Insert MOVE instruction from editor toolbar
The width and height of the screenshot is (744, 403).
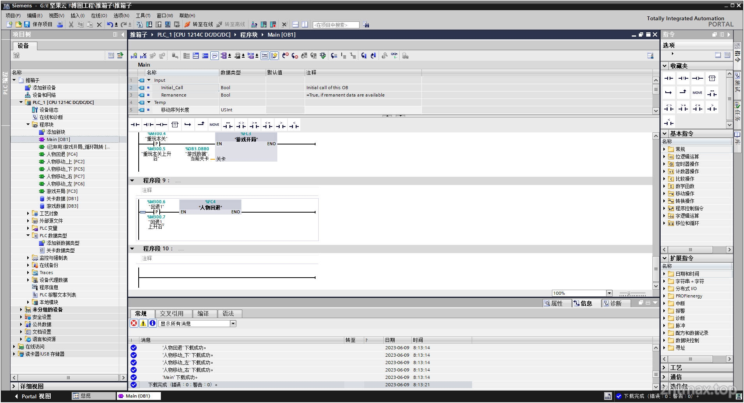[x=214, y=125]
